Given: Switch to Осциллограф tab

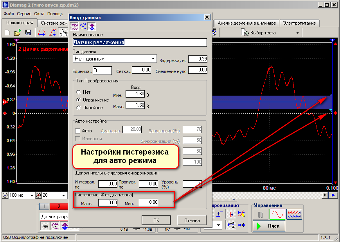Looking at the screenshot, I should (x=20, y=23).
